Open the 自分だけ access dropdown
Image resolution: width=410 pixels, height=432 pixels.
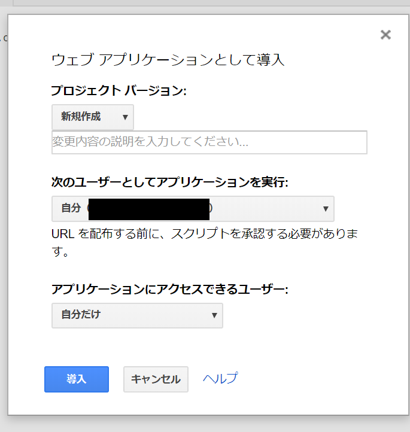[137, 315]
